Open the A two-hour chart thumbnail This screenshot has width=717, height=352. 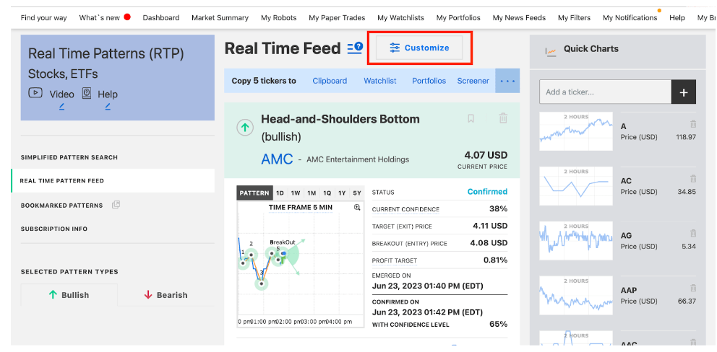click(576, 131)
